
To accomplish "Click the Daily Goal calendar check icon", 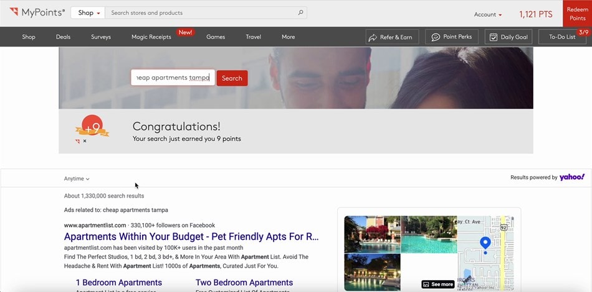I will coord(494,37).
